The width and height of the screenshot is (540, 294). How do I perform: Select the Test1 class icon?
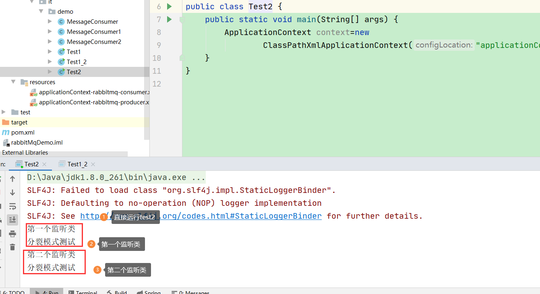(61, 52)
